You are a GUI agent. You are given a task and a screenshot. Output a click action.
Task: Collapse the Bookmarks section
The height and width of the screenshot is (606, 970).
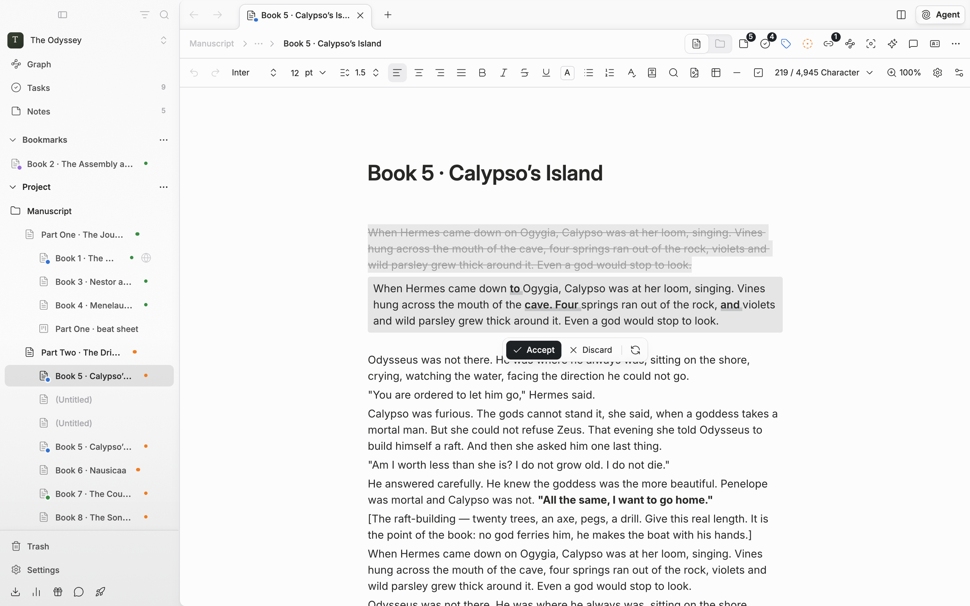point(13,140)
